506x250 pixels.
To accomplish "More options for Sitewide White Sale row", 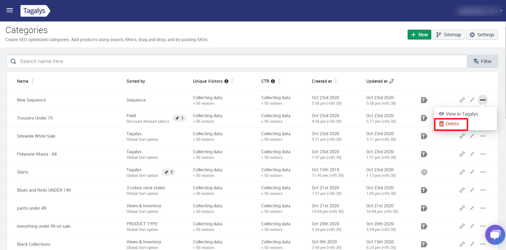I will [x=483, y=136].
